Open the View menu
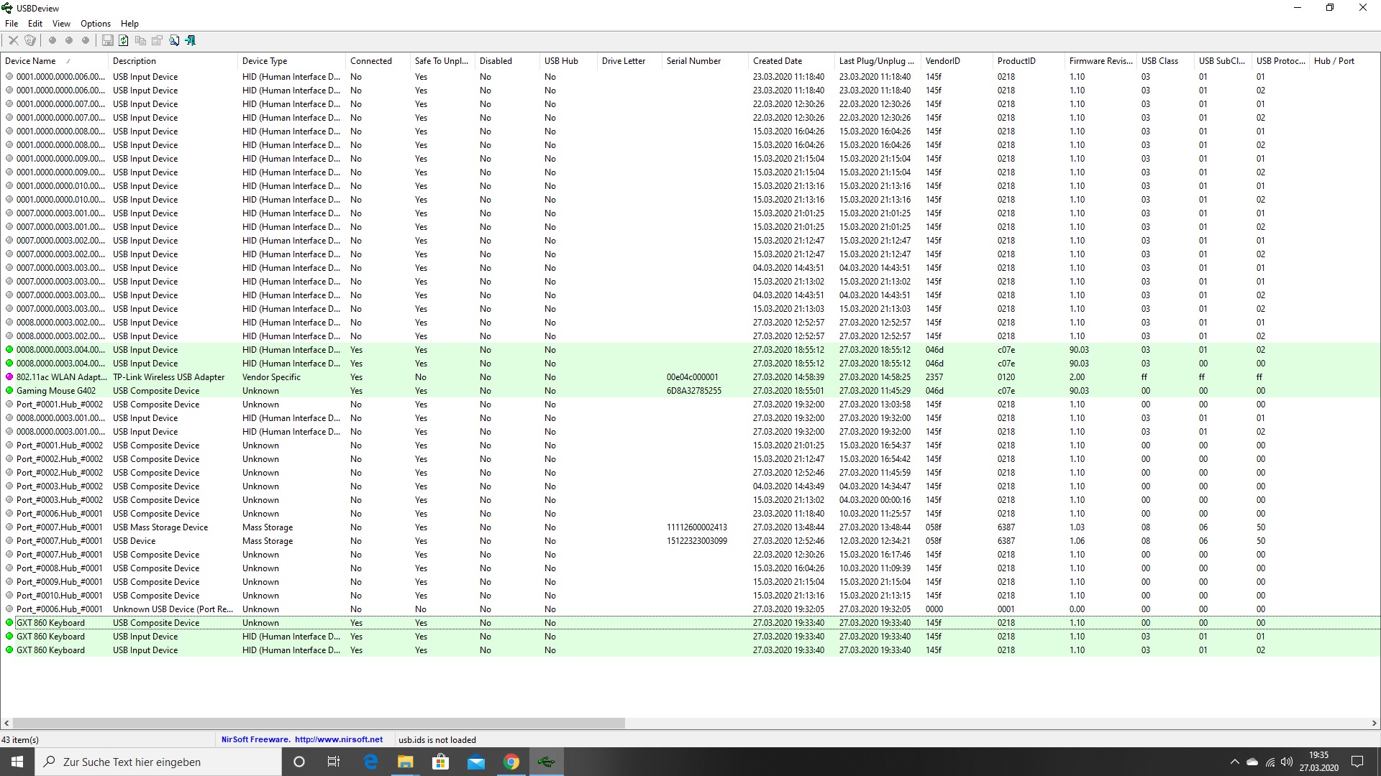1381x776 pixels. coord(61,24)
